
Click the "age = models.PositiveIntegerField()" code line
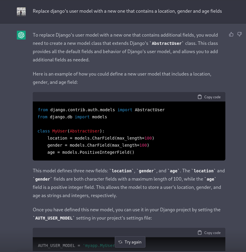(x=91, y=152)
